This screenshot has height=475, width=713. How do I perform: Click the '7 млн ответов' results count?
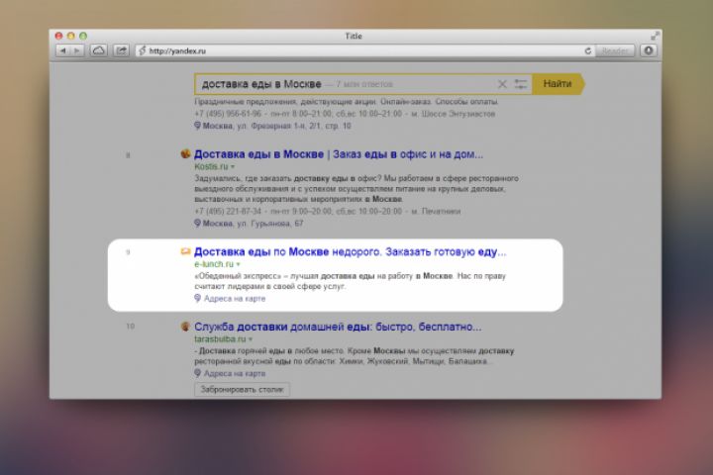(364, 84)
